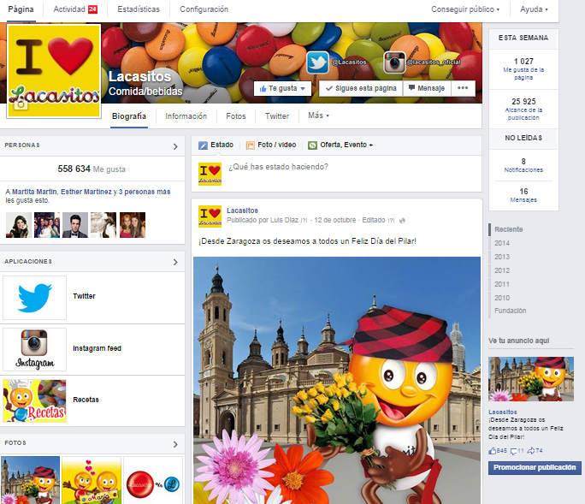Jump to 2012 in the timeline
The image size is (585, 504).
pyautogui.click(x=502, y=270)
